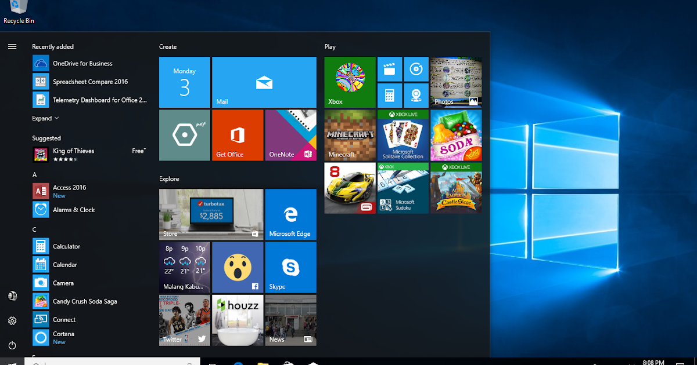This screenshot has height=365, width=697.
Task: Open the Play group header
Action: click(329, 46)
